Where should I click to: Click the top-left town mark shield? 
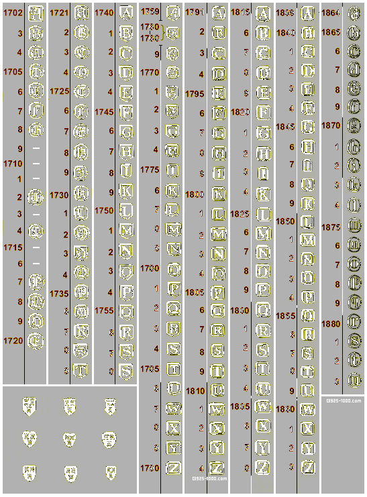(x=30, y=406)
